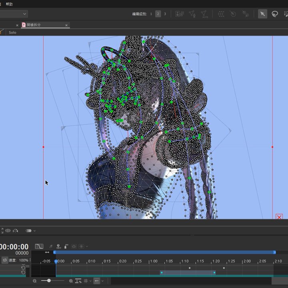Click the fit-to-view corners icon below canvas
The width and height of the screenshot is (288, 288).
[x=2, y=231]
